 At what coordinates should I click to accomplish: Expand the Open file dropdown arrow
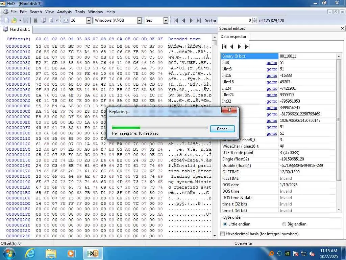(20, 20)
